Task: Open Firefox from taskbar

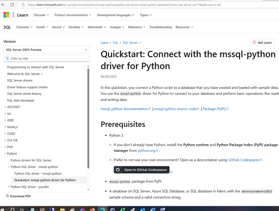Action: click(92, 210)
